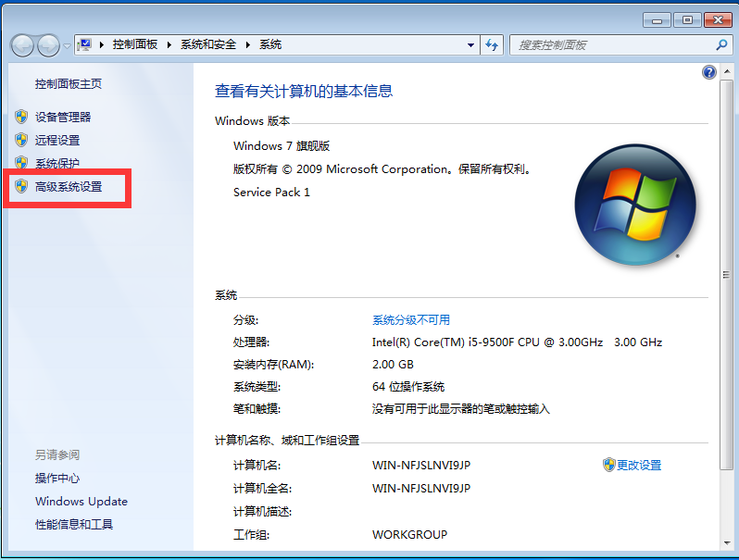The image size is (739, 560).
Task: Click the 查看有关计算机的基本信息 heading
Action: point(304,91)
